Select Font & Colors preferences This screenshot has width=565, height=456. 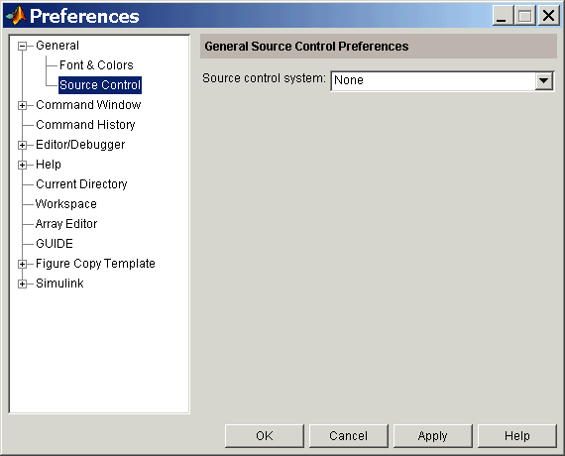[96, 65]
